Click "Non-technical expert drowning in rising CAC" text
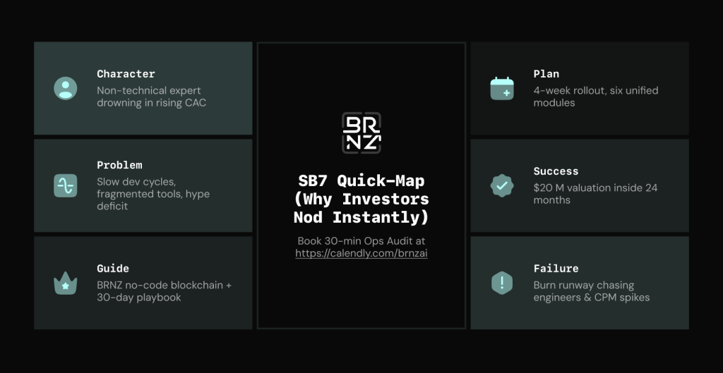This screenshot has height=373, width=723. 151,97
